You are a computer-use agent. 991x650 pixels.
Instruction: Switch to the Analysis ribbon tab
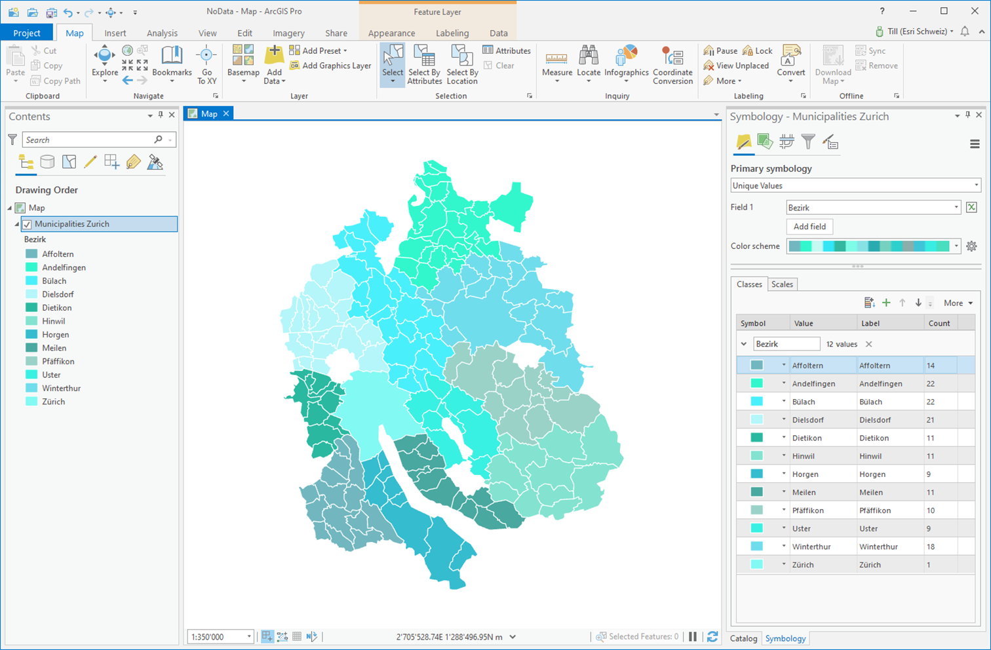click(162, 33)
